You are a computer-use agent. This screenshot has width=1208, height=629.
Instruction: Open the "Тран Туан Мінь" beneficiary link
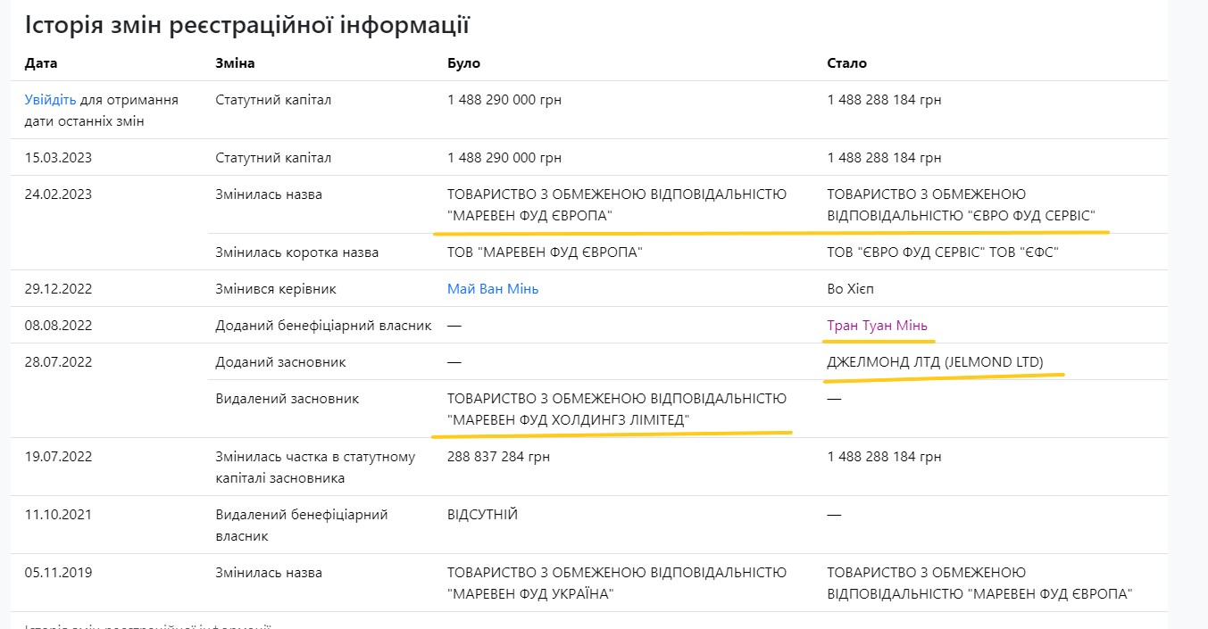(x=877, y=326)
